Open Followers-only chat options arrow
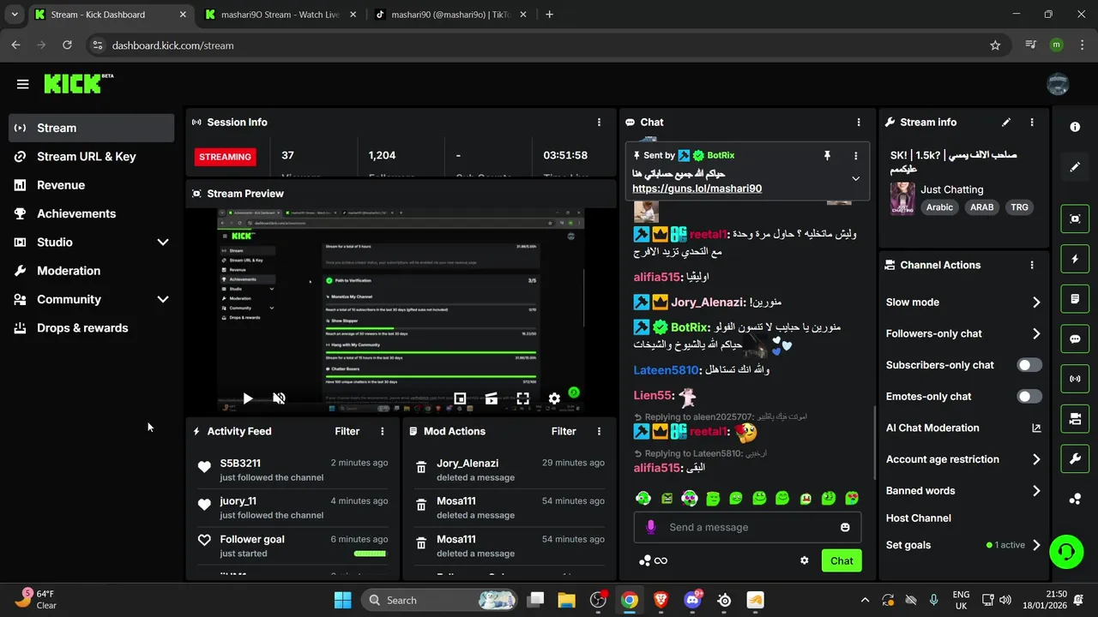The width and height of the screenshot is (1098, 617). pyautogui.click(x=1036, y=334)
